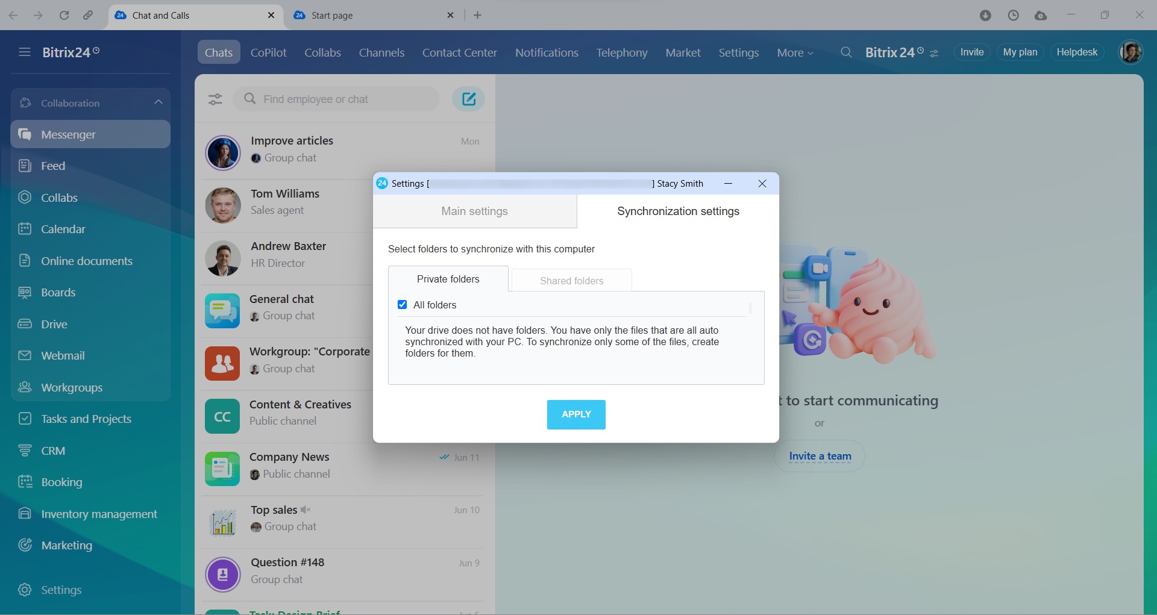
Task: Go to Channels in top menu
Action: pyautogui.click(x=381, y=52)
